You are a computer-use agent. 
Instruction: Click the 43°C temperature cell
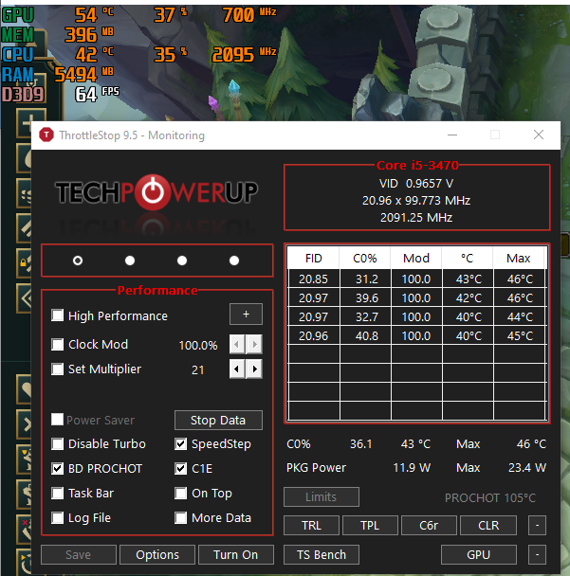pos(469,279)
